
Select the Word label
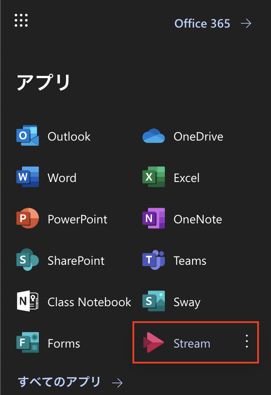62,178
